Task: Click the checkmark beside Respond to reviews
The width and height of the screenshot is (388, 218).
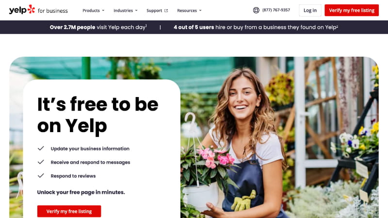Action: point(41,176)
